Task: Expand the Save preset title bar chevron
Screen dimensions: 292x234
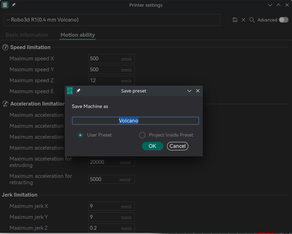Action: 189,91
